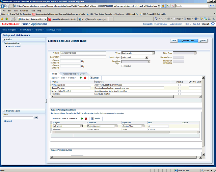Collapse the left task pane splitter arrow
The width and height of the screenshot is (216, 172).
point(46,101)
